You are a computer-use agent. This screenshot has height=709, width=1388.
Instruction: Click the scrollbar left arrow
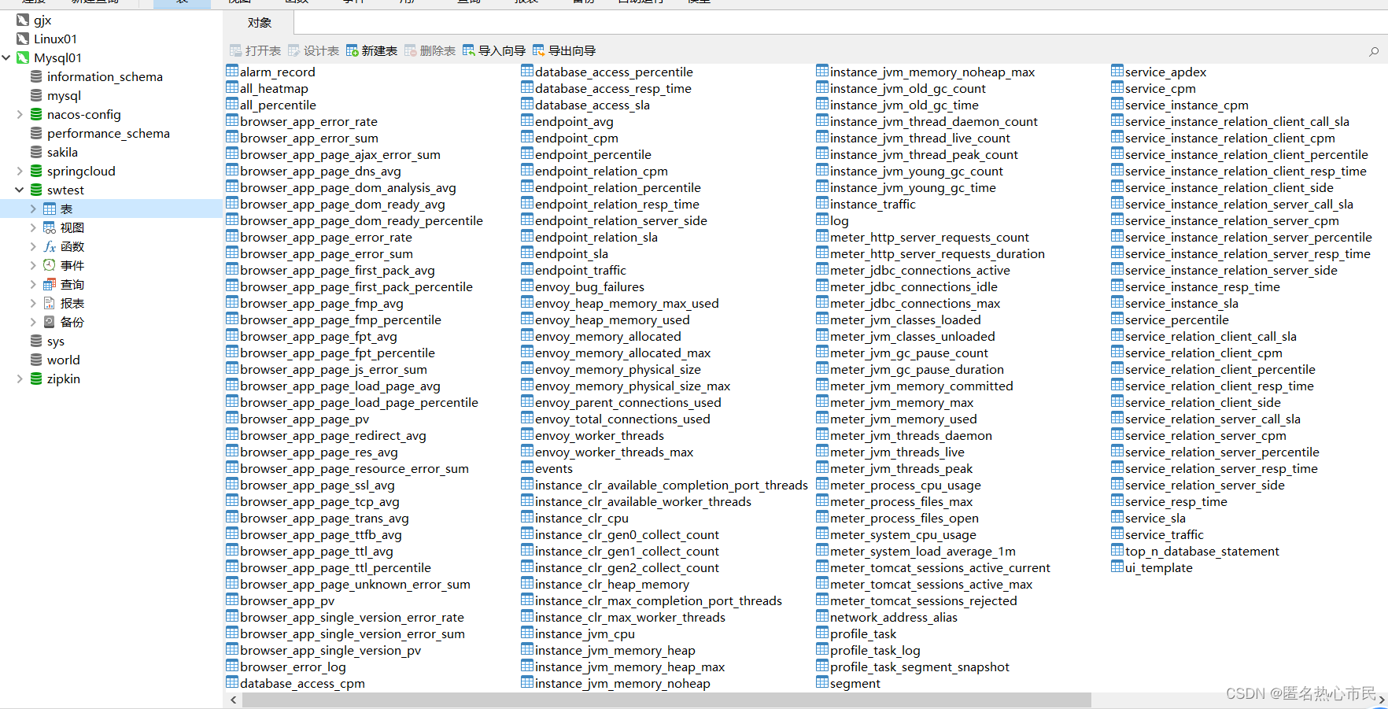(x=233, y=700)
